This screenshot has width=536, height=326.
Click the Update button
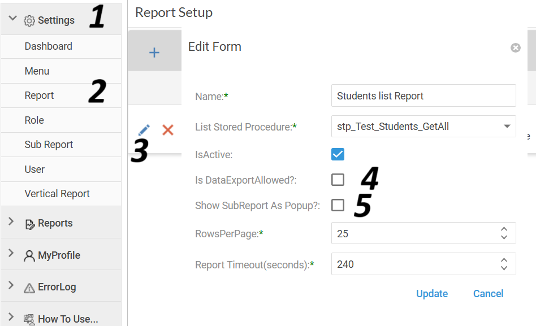[432, 294]
